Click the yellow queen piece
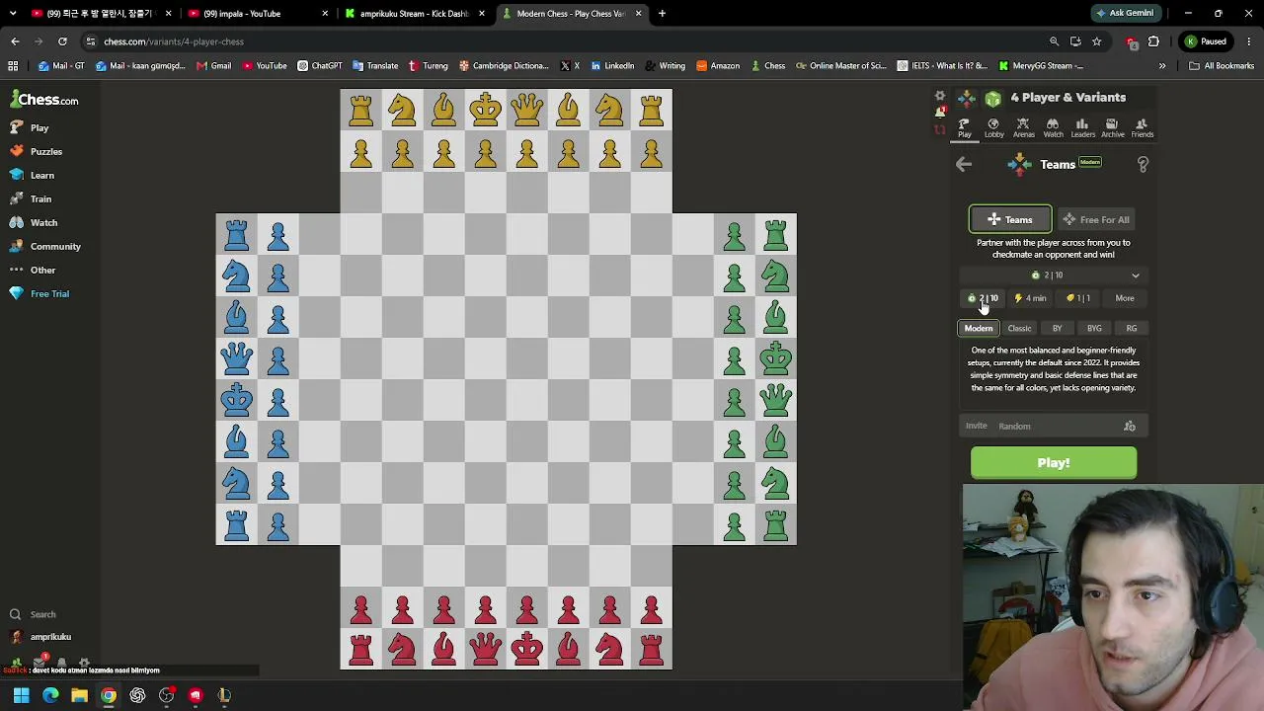This screenshot has width=1264, height=711. pyautogui.click(x=527, y=110)
